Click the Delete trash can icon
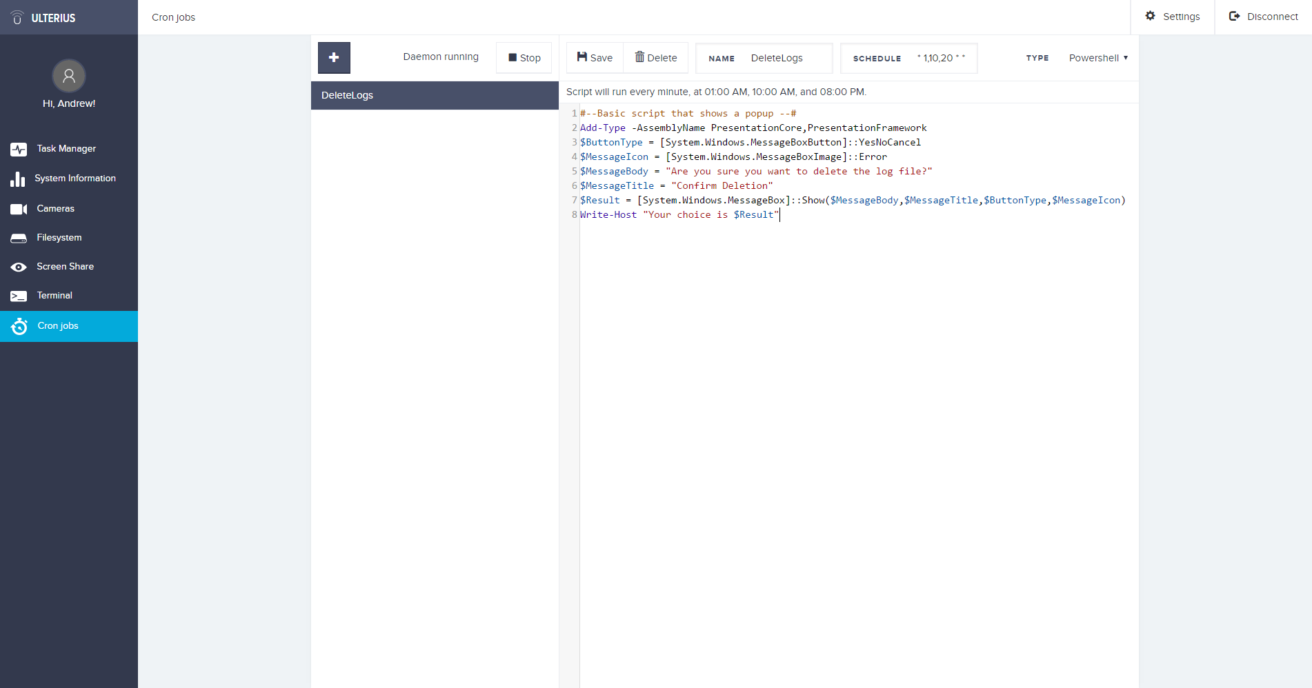This screenshot has height=688, width=1312. [639, 57]
